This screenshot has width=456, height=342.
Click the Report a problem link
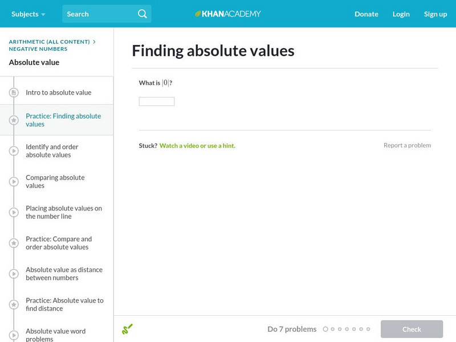pos(407,145)
